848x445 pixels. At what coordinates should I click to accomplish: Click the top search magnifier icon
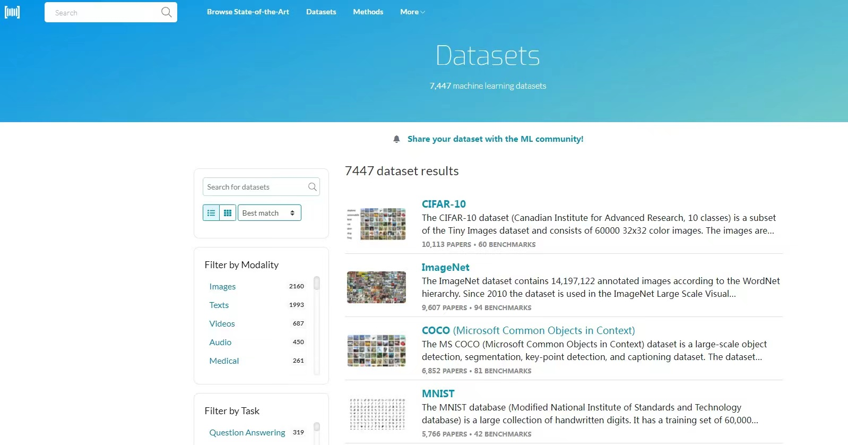click(x=166, y=12)
